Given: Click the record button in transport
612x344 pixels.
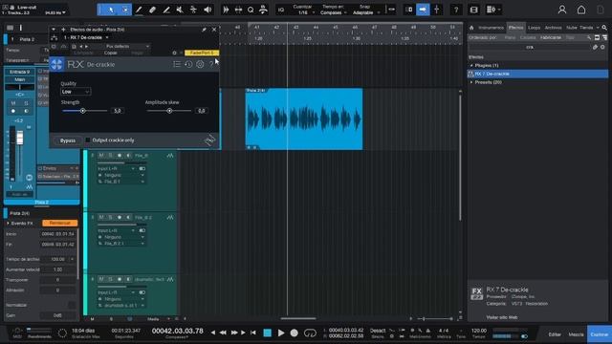Looking at the screenshot, I should (295, 333).
